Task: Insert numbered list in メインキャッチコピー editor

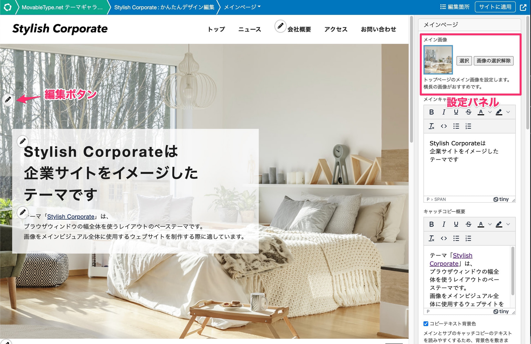Action: click(468, 126)
